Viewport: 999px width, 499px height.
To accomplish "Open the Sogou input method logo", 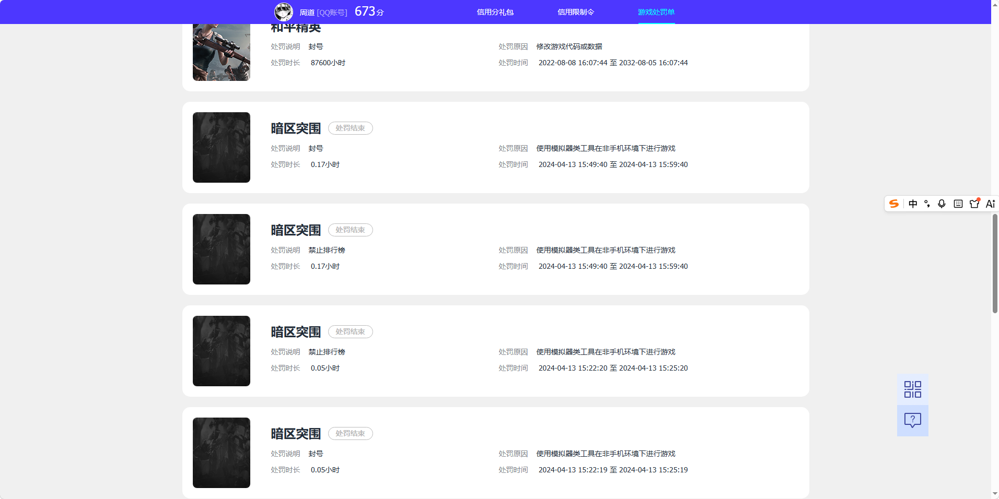I will tap(894, 204).
